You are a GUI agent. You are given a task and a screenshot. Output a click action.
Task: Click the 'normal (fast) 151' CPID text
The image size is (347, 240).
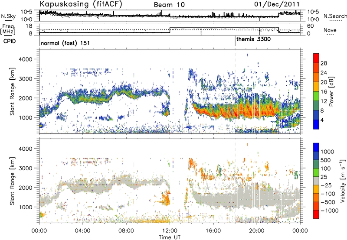(x=65, y=43)
